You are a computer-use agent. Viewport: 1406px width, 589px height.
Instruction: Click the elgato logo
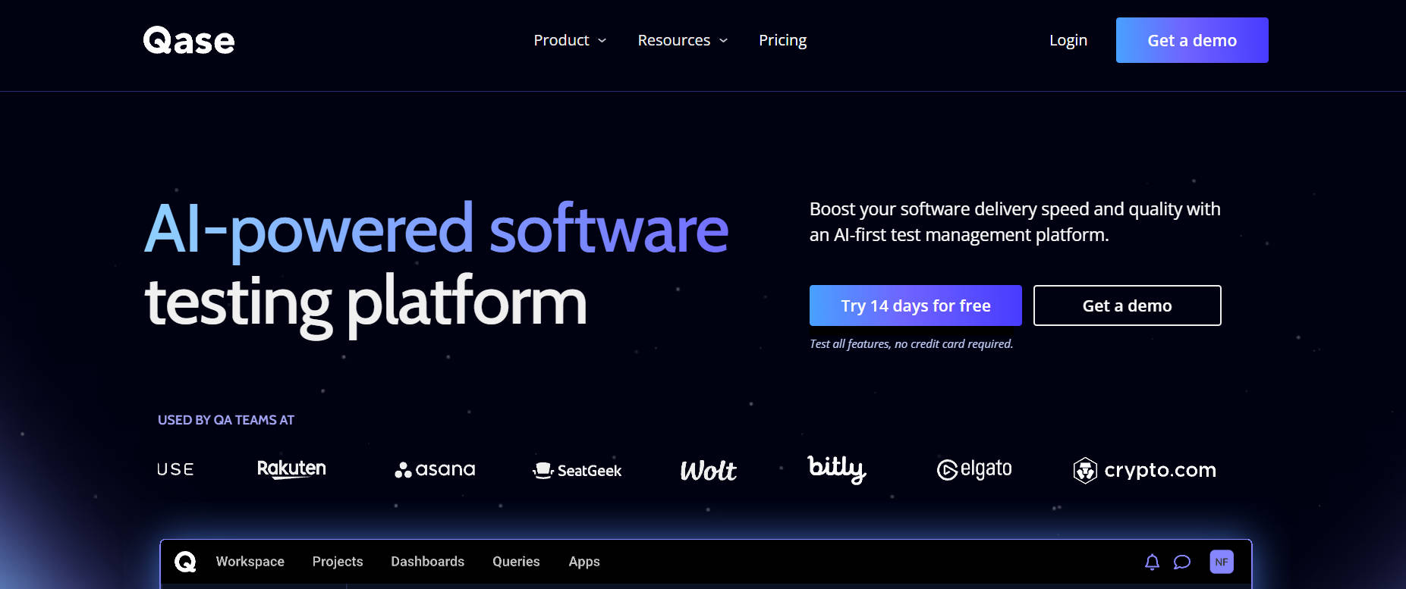tap(974, 470)
